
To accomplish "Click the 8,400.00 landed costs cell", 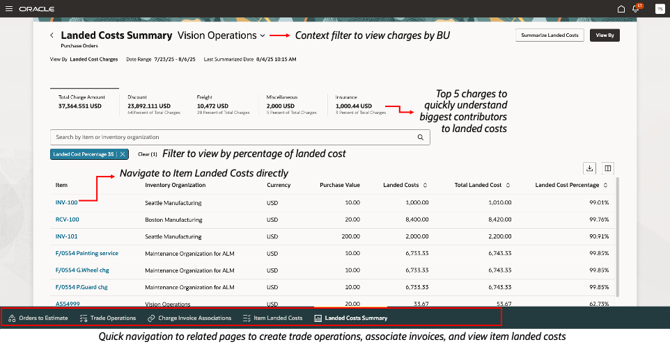I will (x=417, y=219).
